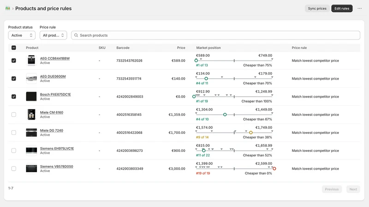Screen dimensions: 369x207
Task: Click the '#9 of 14' rank text
Action: click(x=202, y=137)
